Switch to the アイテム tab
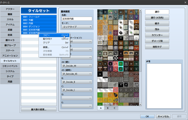The image size is (188, 120). point(10,25)
